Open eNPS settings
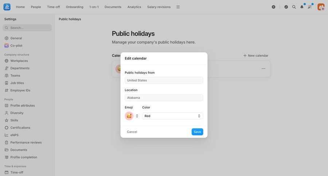 pyautogui.click(x=15, y=135)
